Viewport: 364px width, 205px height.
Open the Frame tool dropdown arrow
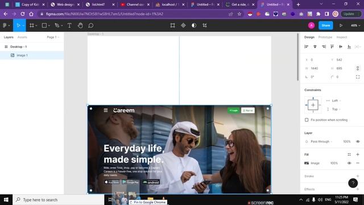[36, 26]
